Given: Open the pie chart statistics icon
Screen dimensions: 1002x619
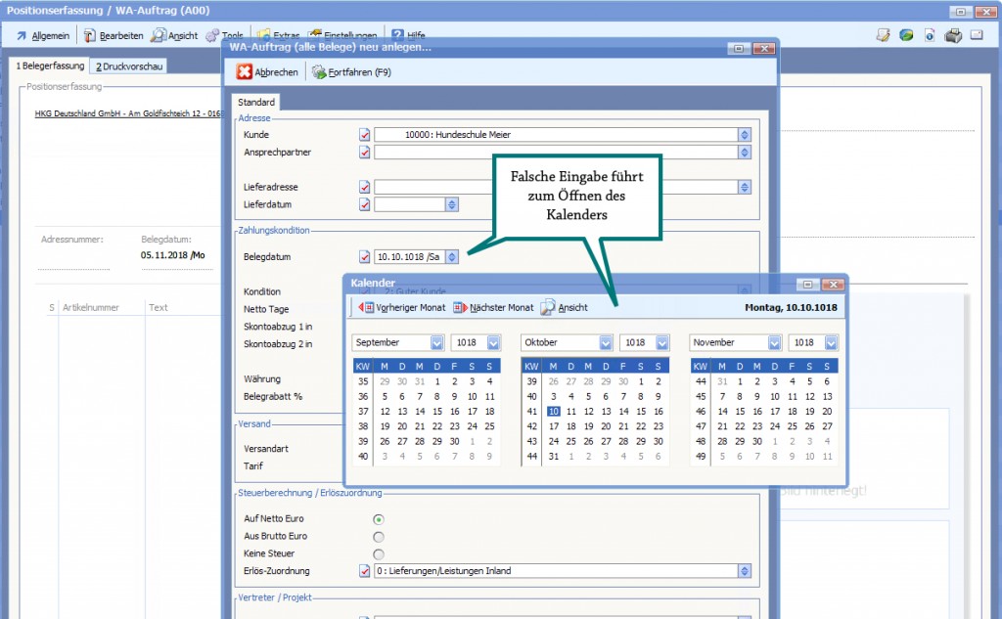Looking at the screenshot, I should coord(907,36).
